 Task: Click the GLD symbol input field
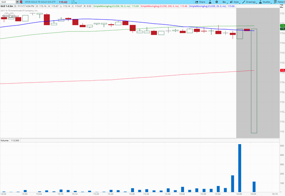pyautogui.click(x=8, y=2)
